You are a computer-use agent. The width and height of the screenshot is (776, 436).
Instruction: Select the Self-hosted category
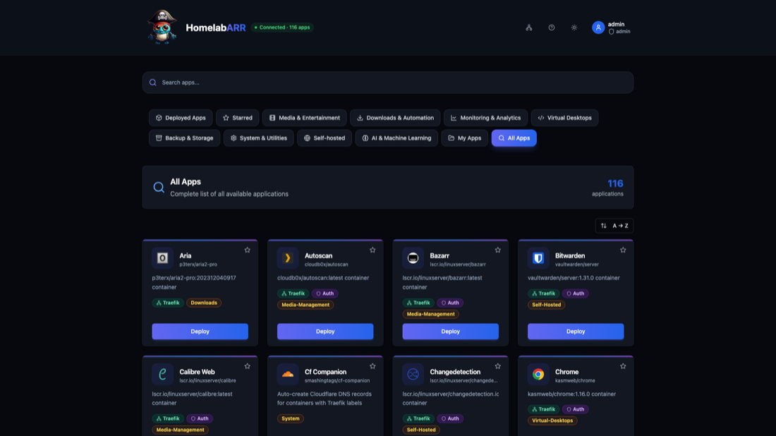pos(325,138)
